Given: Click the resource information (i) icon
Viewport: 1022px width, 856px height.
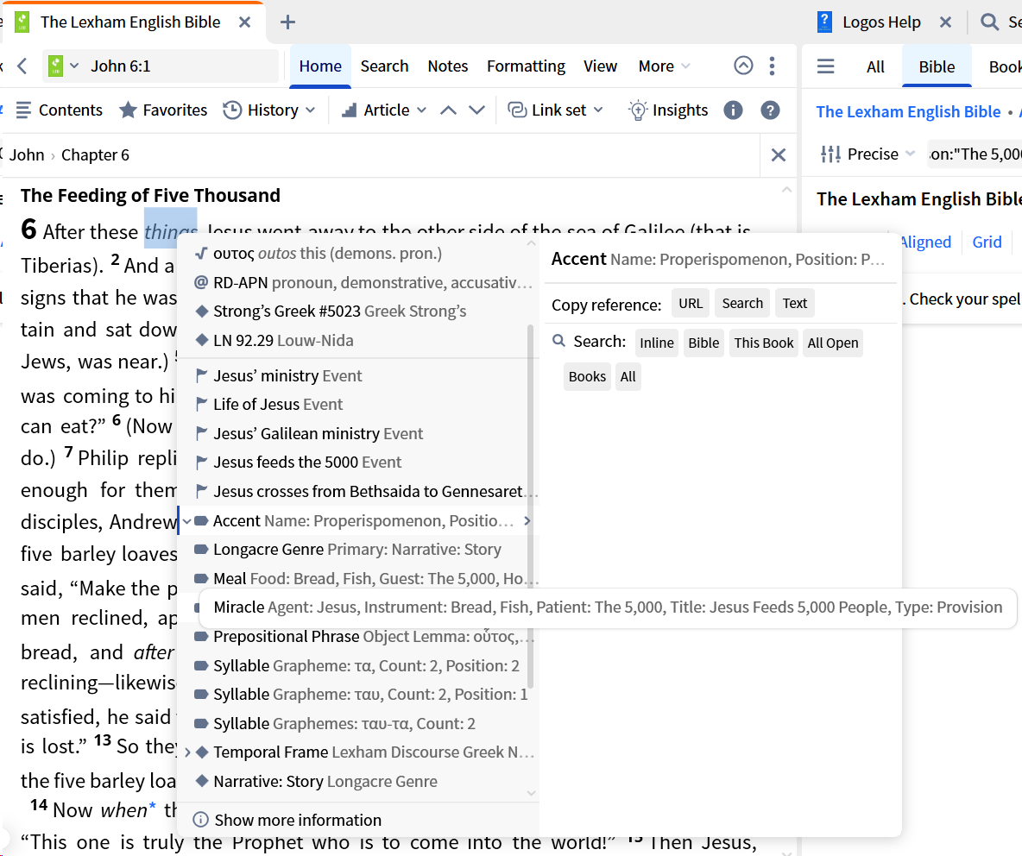Looking at the screenshot, I should point(733,110).
